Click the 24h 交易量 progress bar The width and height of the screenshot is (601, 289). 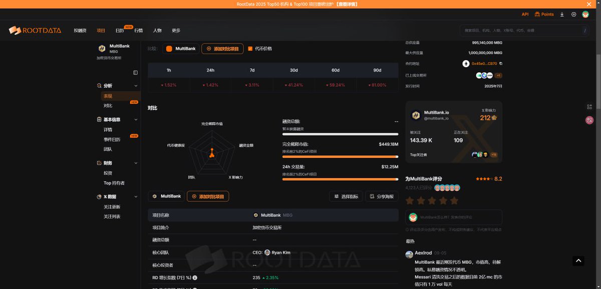click(x=341, y=179)
